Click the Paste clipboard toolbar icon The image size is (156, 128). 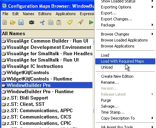[59, 22]
